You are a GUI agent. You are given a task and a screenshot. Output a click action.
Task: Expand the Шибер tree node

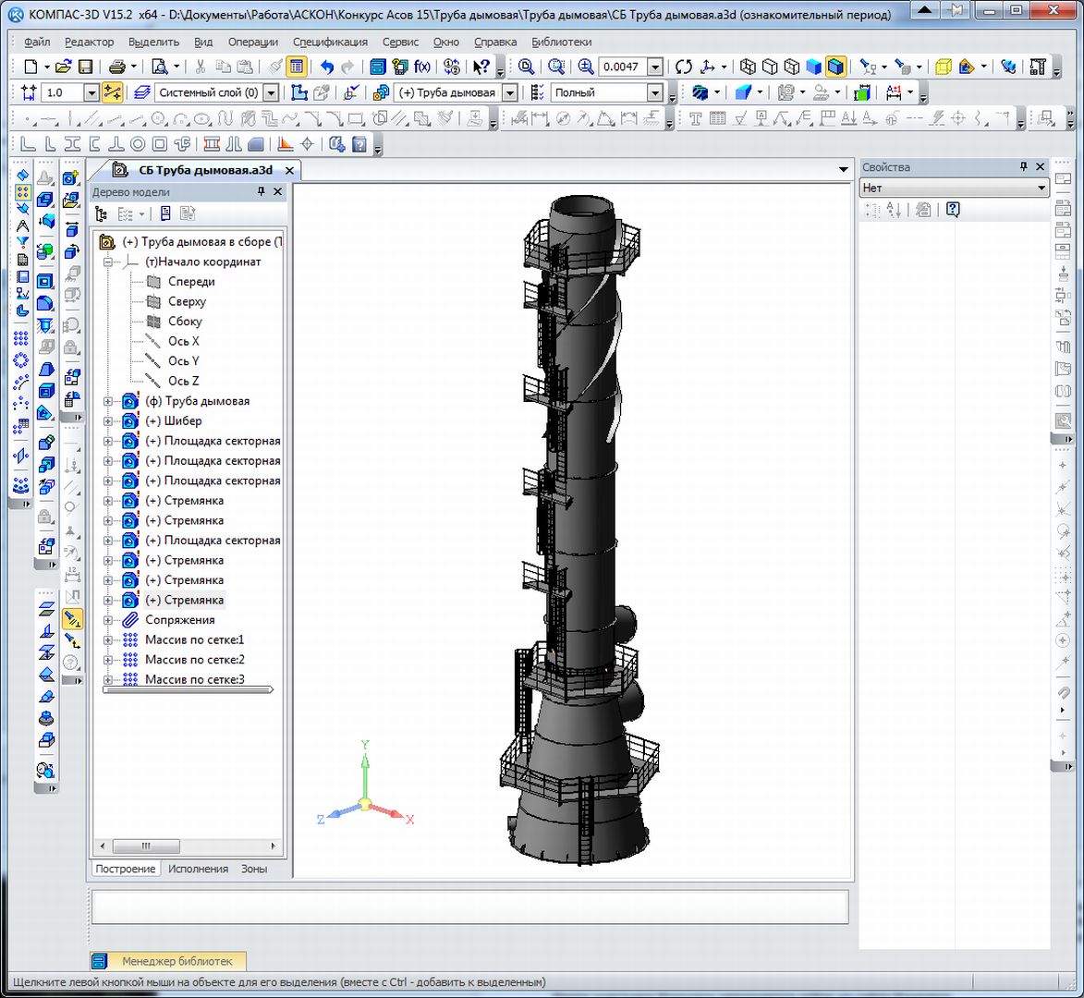108,421
